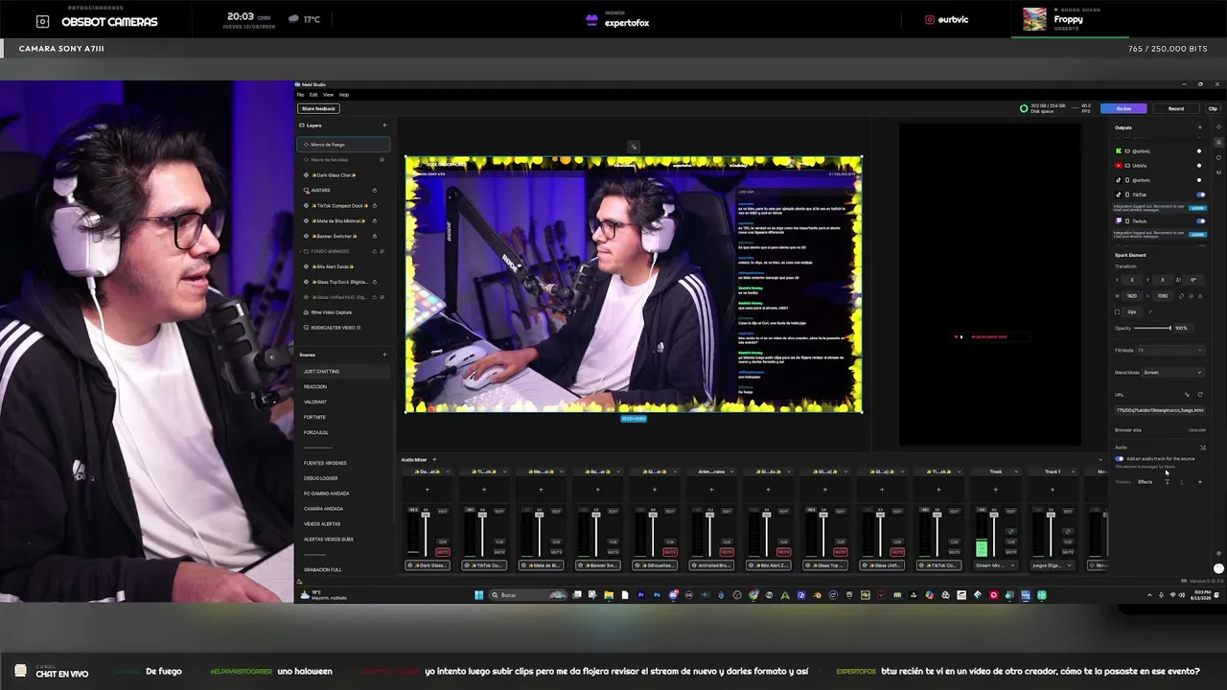Open the Stream Mix output dropdown
Image resolution: width=1227 pixels, height=690 pixels.
tap(995, 565)
